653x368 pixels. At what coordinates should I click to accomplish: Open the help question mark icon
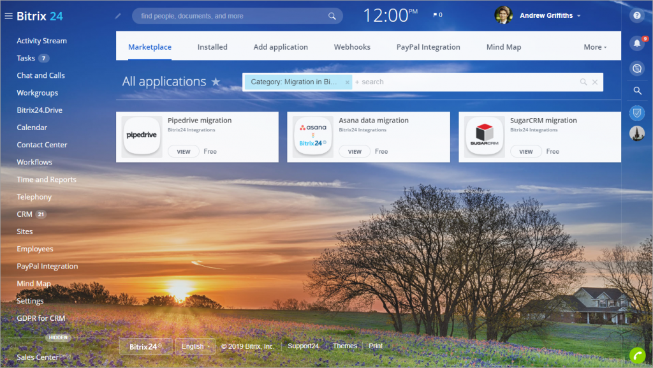637,15
